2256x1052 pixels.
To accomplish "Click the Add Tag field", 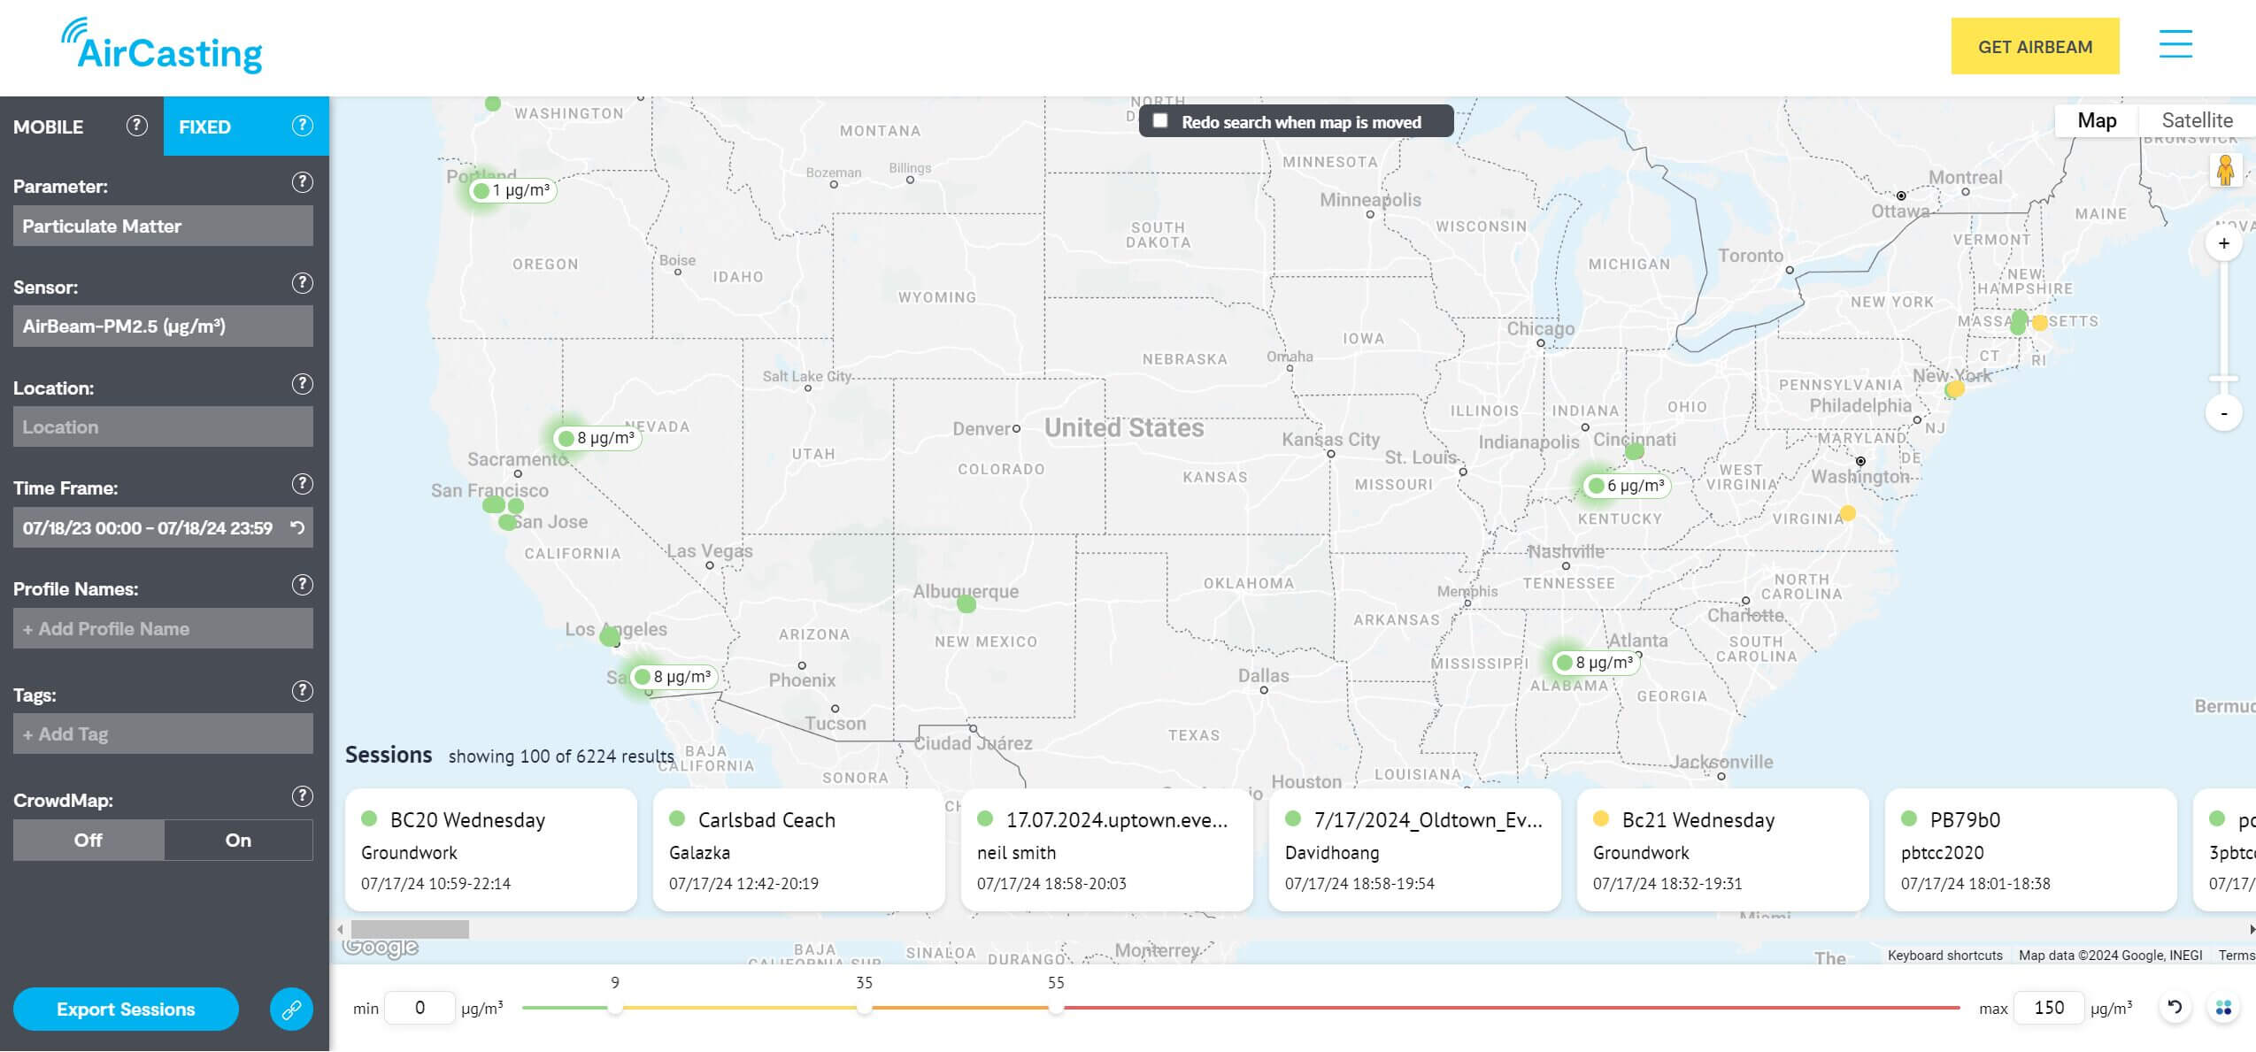I will (x=163, y=734).
